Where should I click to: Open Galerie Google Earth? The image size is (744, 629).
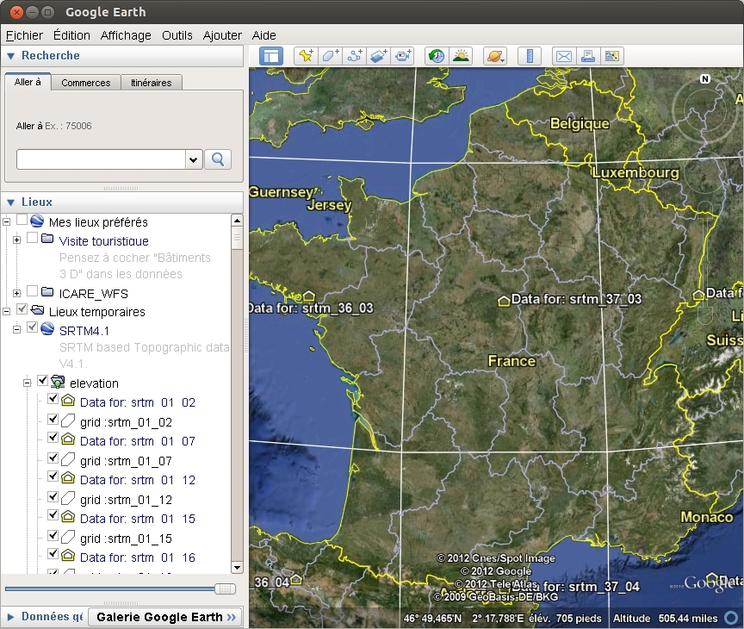point(165,617)
